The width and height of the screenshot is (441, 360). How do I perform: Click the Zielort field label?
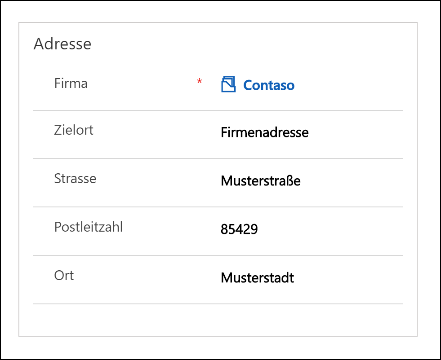(74, 130)
